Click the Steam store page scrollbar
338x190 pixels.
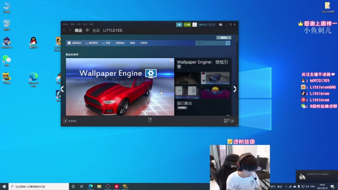tap(237, 39)
